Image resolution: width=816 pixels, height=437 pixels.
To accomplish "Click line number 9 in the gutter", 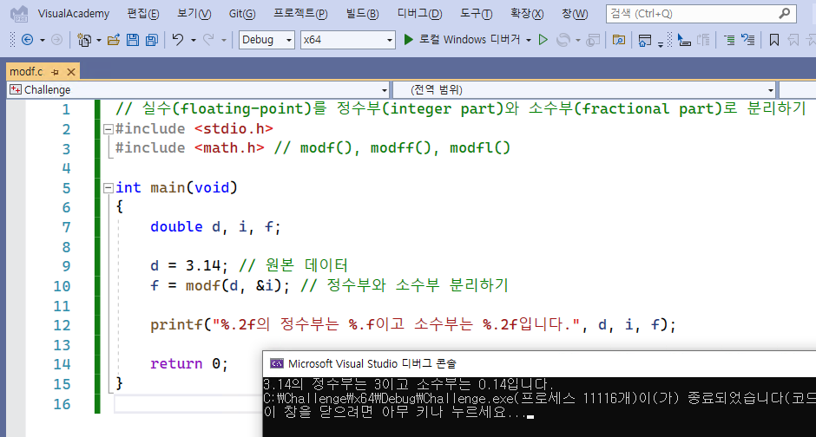I will pyautogui.click(x=66, y=266).
